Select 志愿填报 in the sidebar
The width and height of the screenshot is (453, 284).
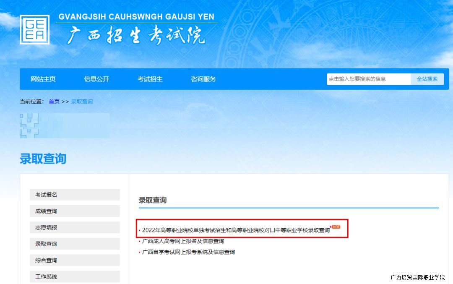(75, 227)
